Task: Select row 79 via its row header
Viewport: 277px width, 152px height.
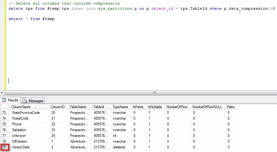Action: point(4,147)
